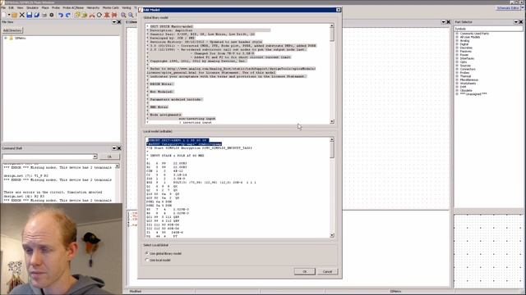The height and width of the screenshot is (295, 526).
Task: Open the Monte Carlo menu
Action: point(111,7)
